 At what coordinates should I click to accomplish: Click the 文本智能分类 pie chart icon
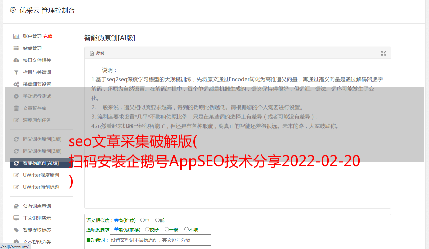(x=16, y=242)
